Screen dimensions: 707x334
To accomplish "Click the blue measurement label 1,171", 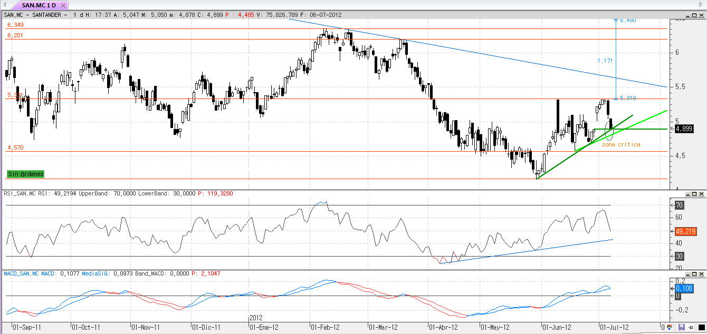I will (605, 61).
